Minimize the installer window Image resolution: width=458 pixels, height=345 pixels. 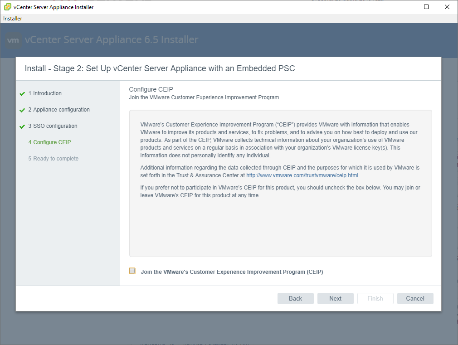coord(405,7)
